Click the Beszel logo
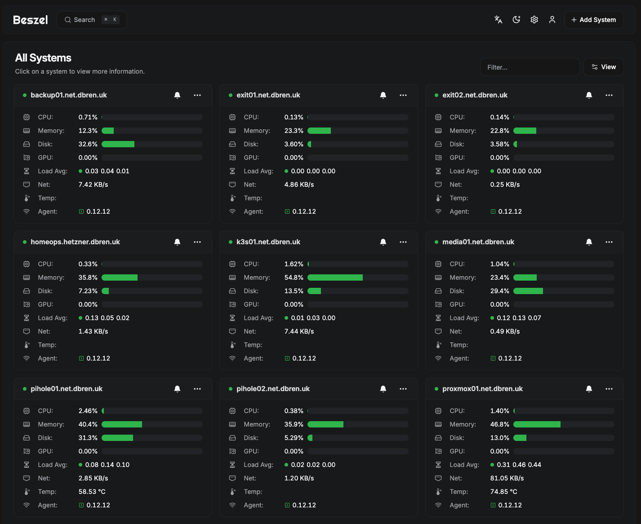Viewport: 641px width, 524px height. point(30,20)
